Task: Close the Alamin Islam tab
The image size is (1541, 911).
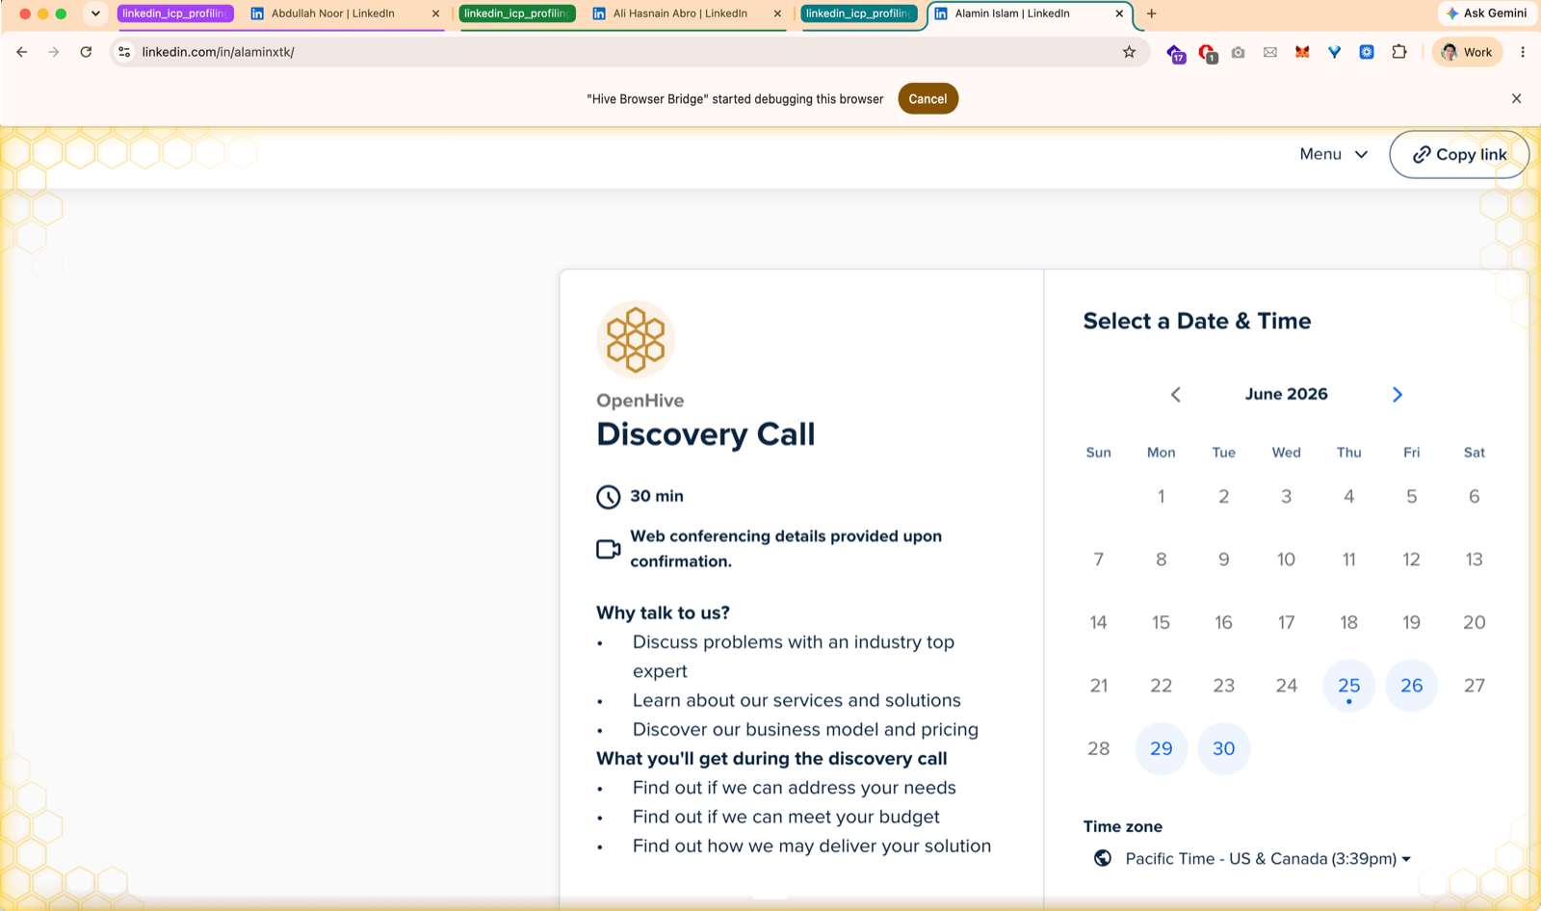Action: click(1119, 13)
